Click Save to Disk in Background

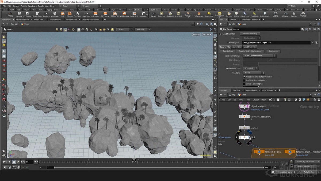(250, 51)
